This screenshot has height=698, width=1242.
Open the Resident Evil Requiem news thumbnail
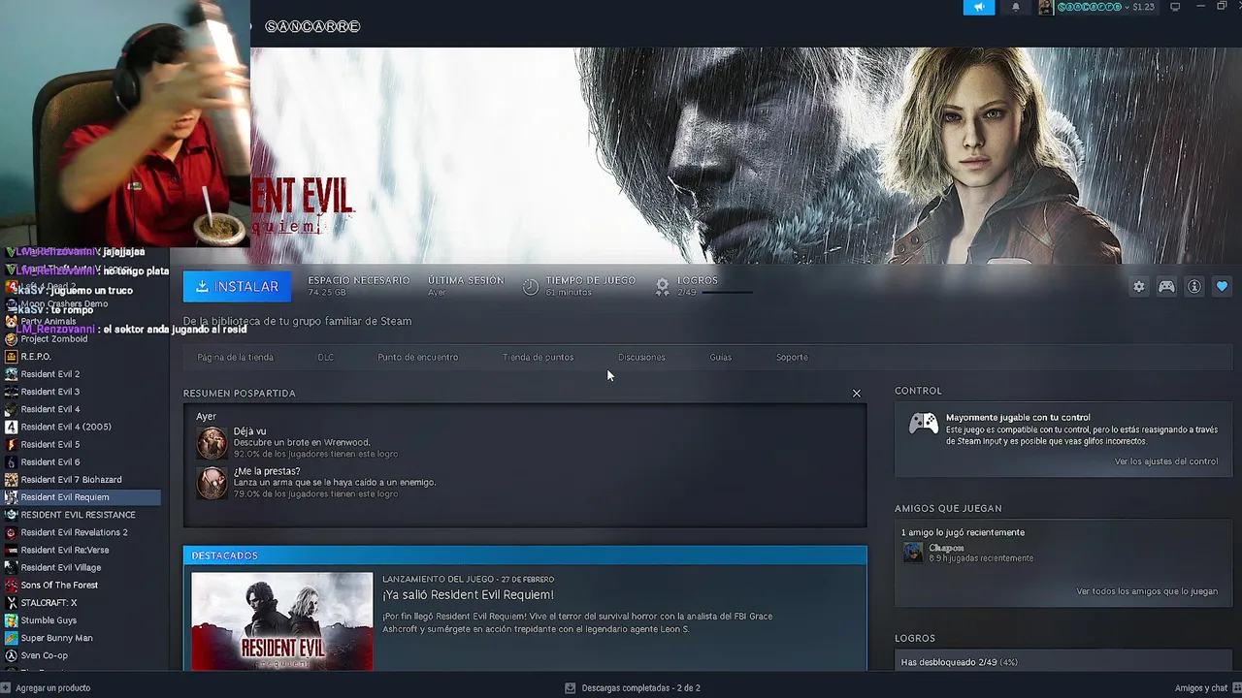tap(281, 621)
